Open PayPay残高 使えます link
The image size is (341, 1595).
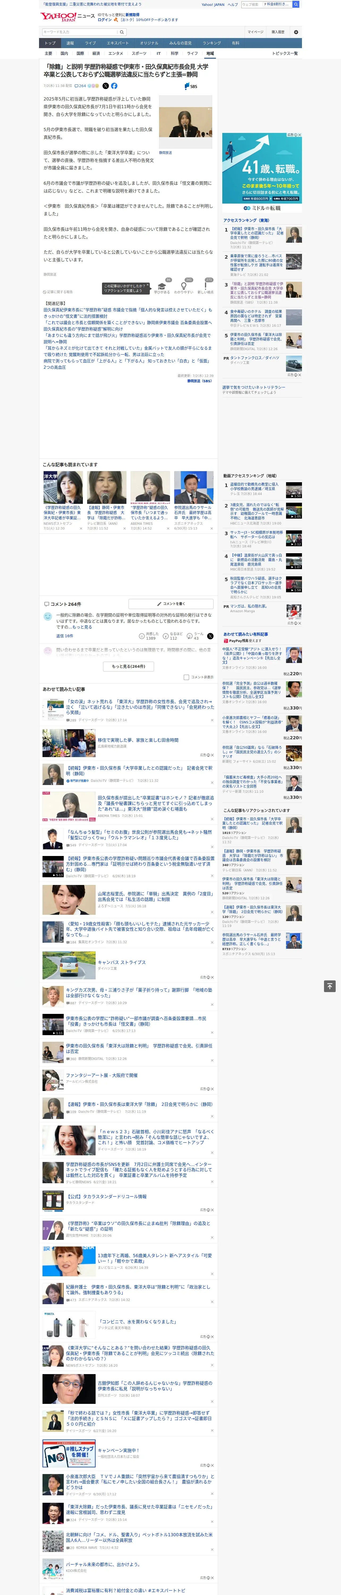pyautogui.click(x=246, y=641)
